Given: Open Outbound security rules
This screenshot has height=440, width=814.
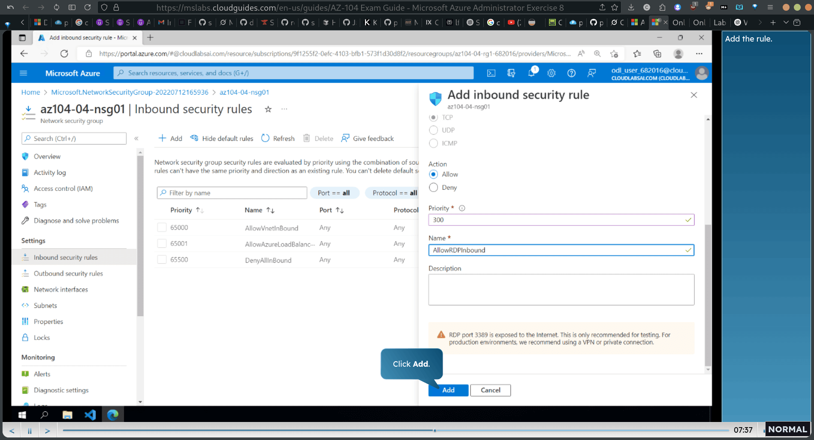Looking at the screenshot, I should click(68, 273).
